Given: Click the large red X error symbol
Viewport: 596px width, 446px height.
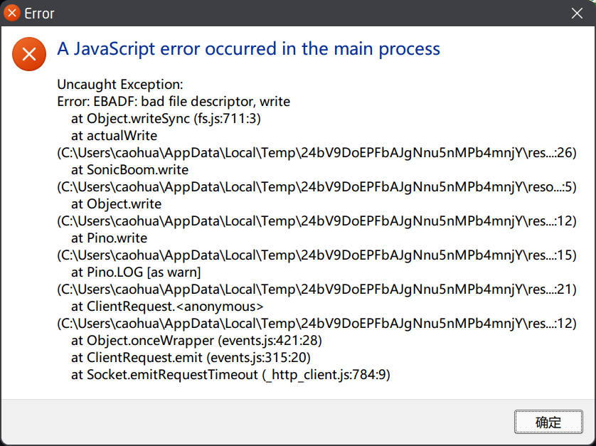Looking at the screenshot, I should click(28, 53).
